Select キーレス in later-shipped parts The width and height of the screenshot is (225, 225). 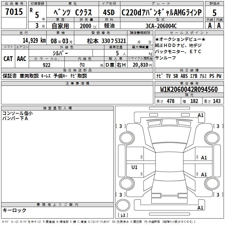46,76
